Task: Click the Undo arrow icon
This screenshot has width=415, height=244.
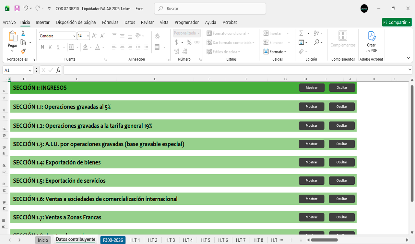Action: tap(26, 9)
